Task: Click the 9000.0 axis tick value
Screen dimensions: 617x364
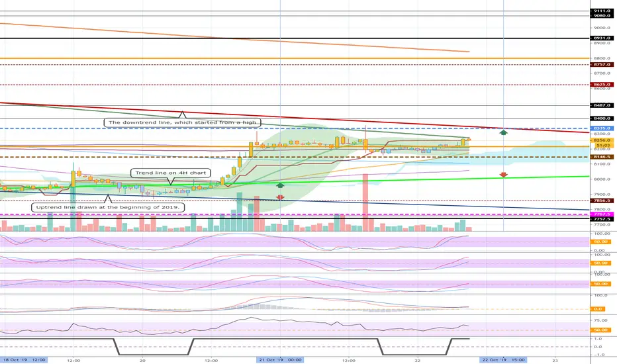Action: tap(602, 28)
